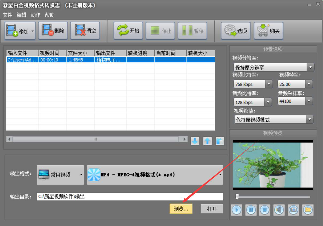This screenshot has width=323, height=226.
Task: Open the 常用视频 output category dropdown
Action: 60,175
